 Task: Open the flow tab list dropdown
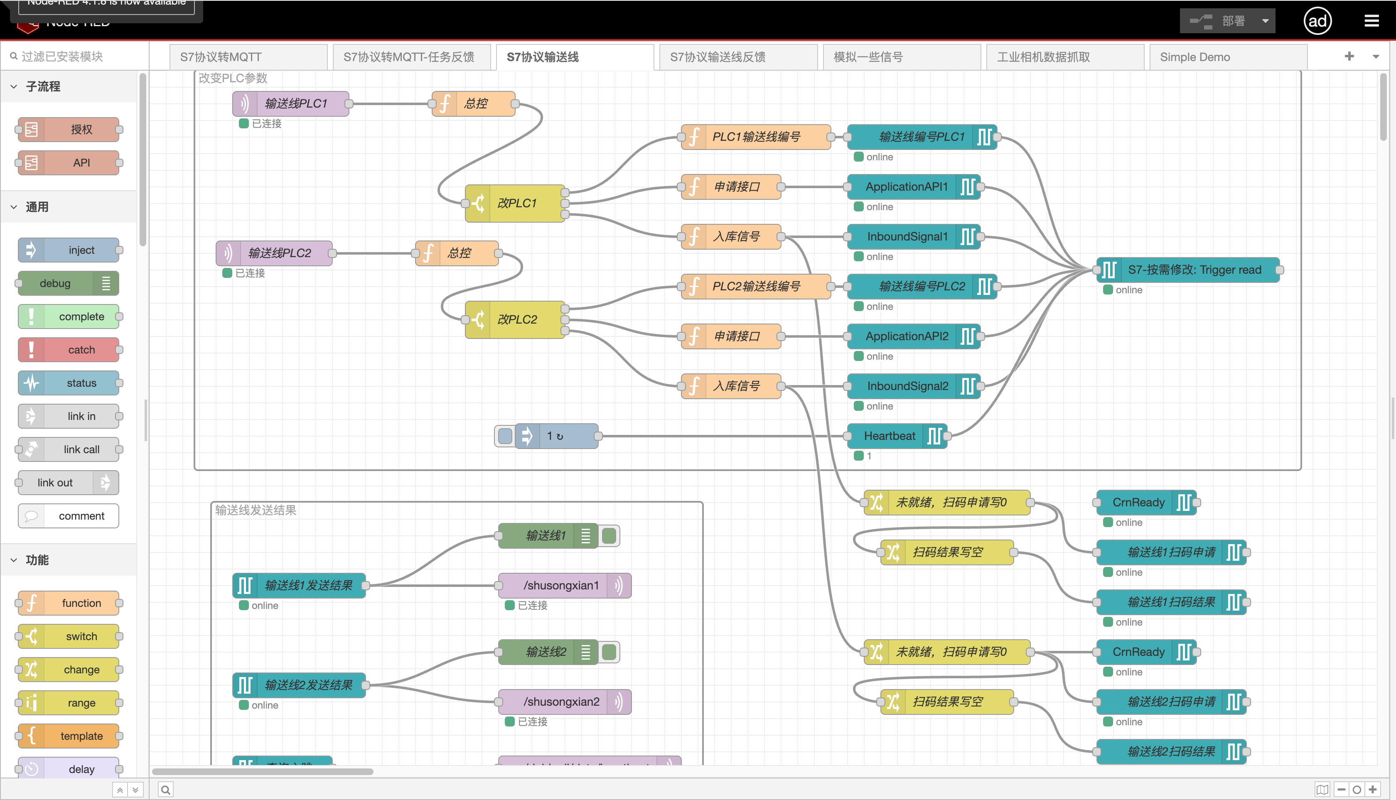[x=1376, y=56]
